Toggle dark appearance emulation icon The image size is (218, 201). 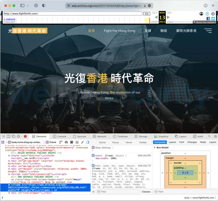click(72, 142)
